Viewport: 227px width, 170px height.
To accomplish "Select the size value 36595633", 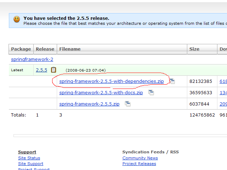I will click(x=201, y=92).
